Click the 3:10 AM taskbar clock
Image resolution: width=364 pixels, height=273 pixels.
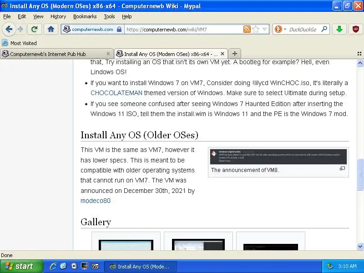pos(347,266)
